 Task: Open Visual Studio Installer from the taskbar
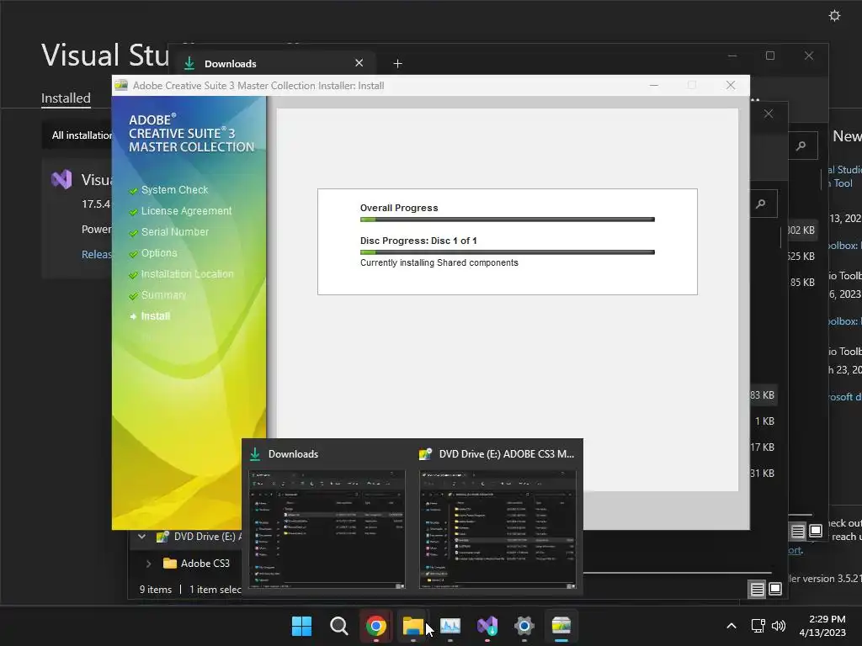487,626
